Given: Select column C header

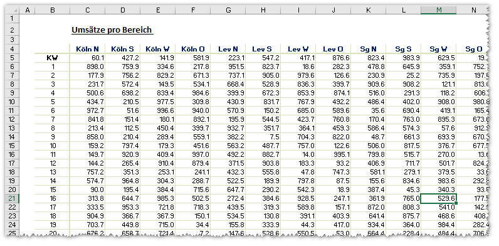Looking at the screenshot, I should coord(88,11).
